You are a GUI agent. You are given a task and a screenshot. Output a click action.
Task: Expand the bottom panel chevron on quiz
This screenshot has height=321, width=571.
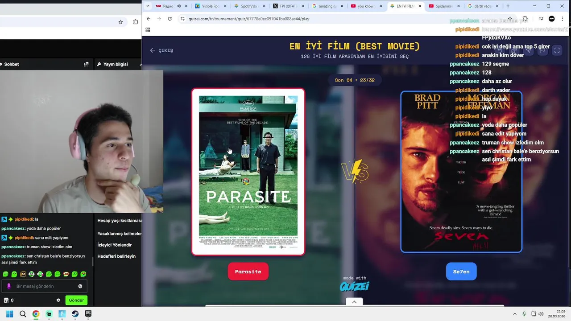tap(354, 302)
